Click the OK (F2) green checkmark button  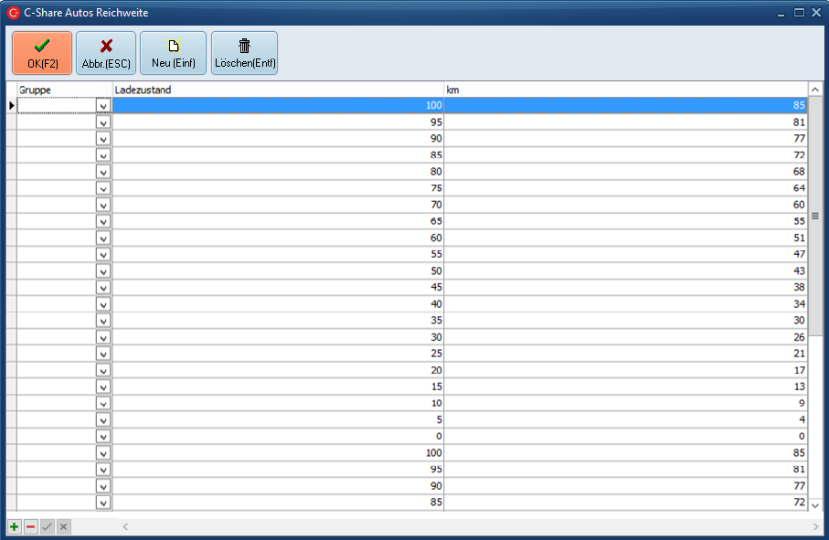42,53
